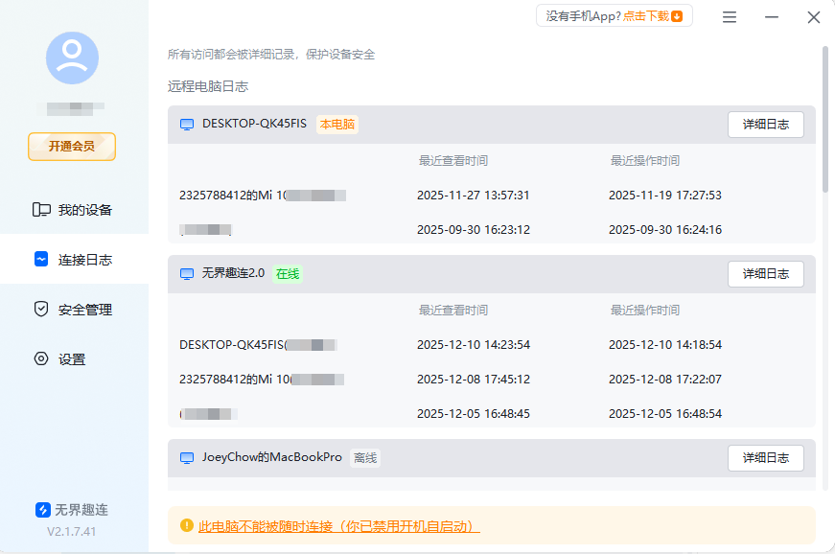
Task: Select the monitor icon beside JoeyChow的MacBookPro
Action: pyautogui.click(x=187, y=457)
